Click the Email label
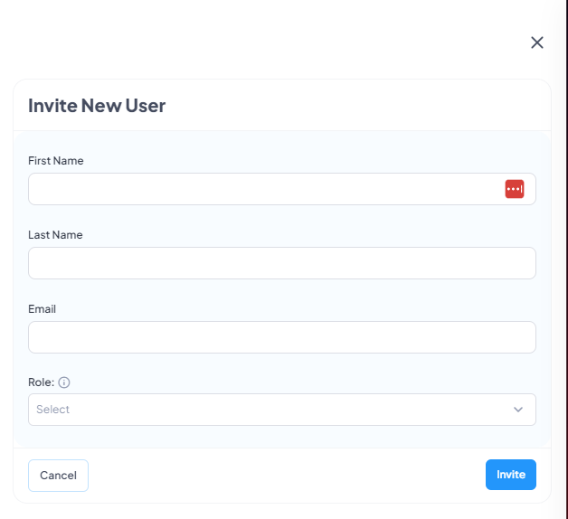This screenshot has width=568, height=519. coord(42,309)
